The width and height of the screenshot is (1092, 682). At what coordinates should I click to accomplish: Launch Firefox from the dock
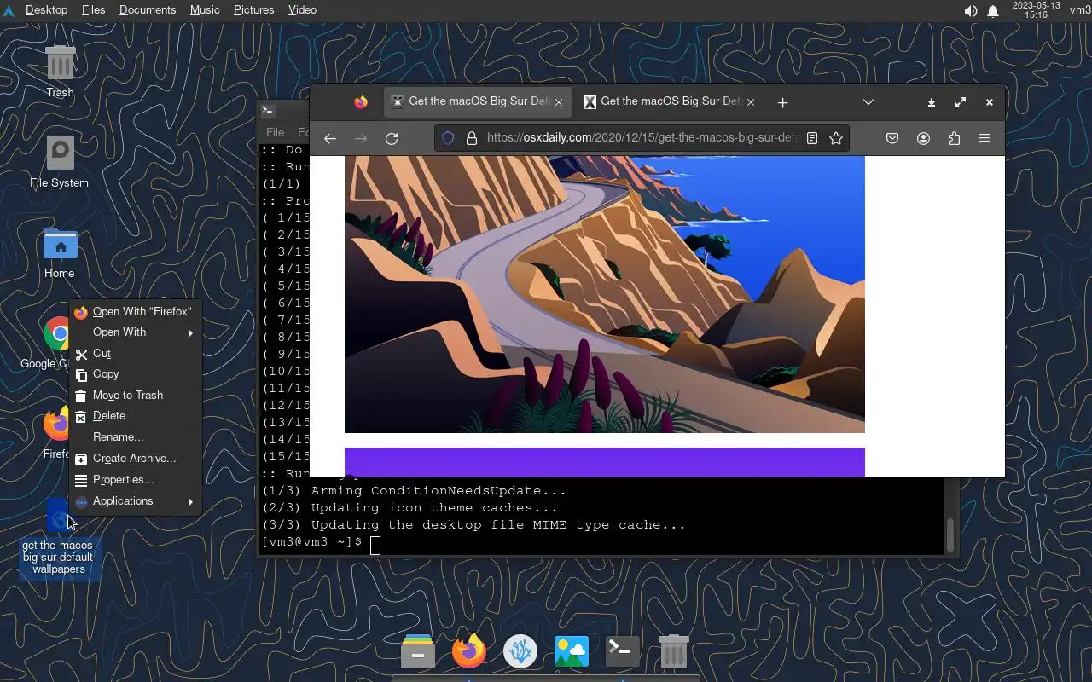click(469, 652)
